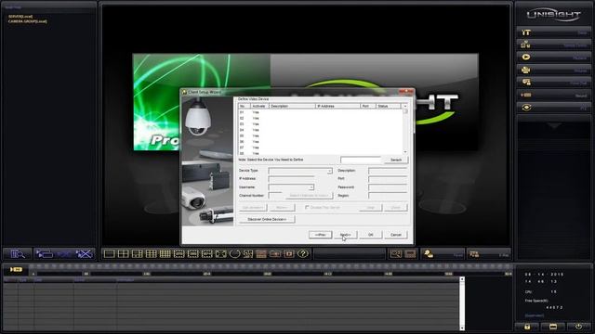Select SERVER[Local] in the left tree
Image resolution: width=595 pixels, height=334 pixels.
(20, 17)
